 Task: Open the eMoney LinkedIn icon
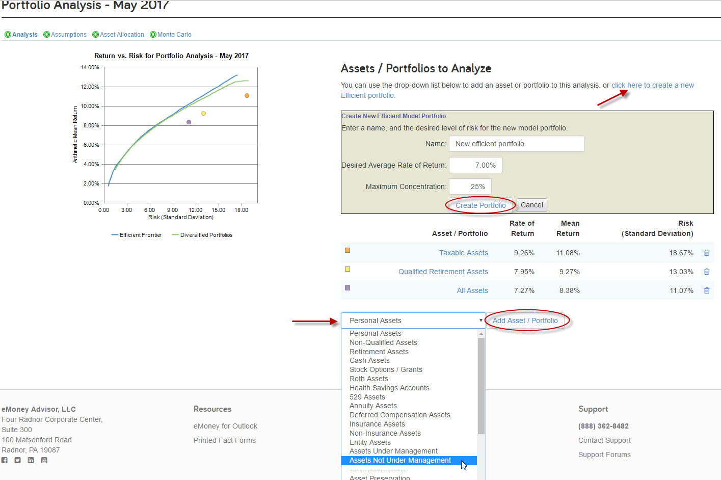[x=31, y=460]
